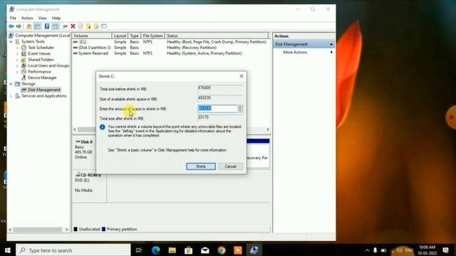Screen dimensions: 456x256
Task: Click right arrow of volume list scrollbar
Action: tap(268, 129)
